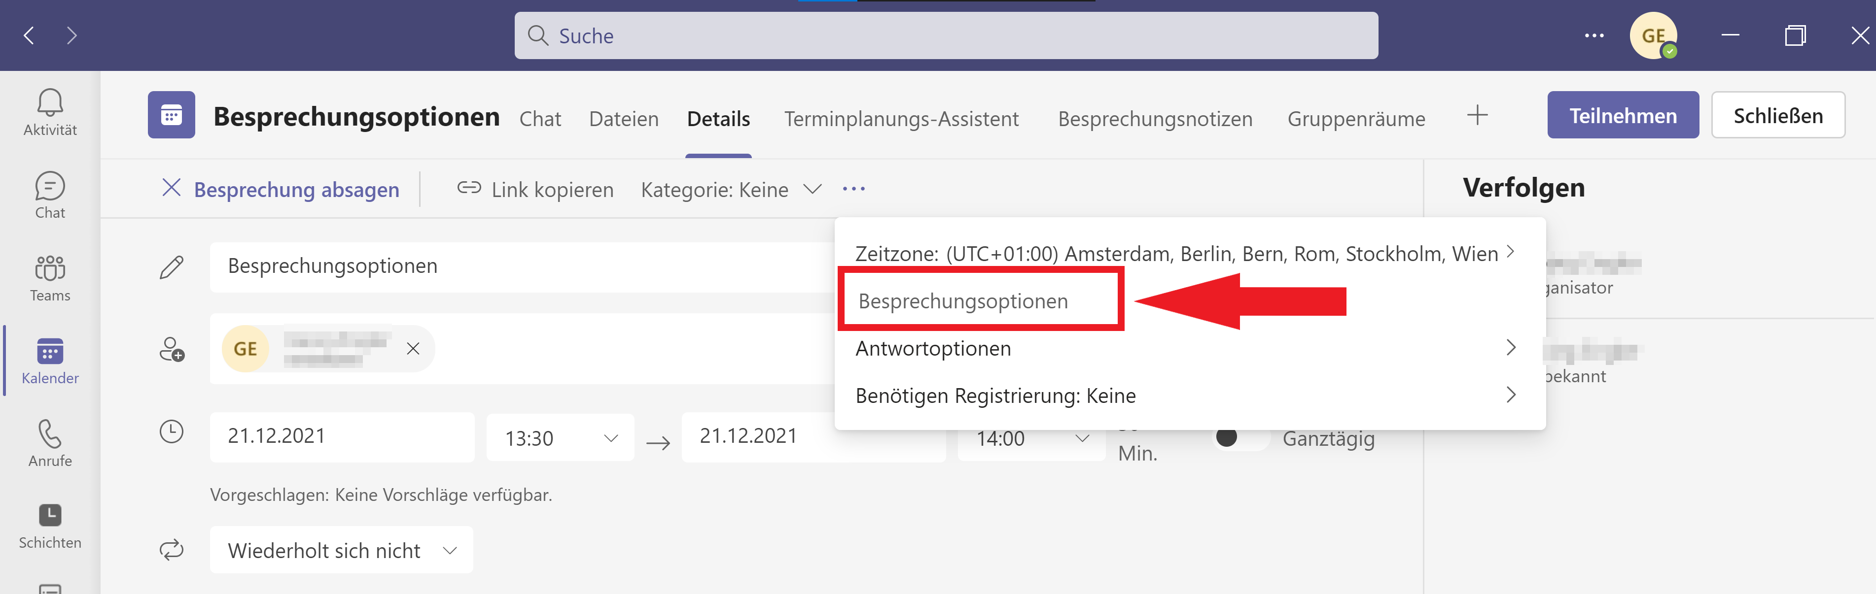Screen dimensions: 1876x594
Task: Open the GE profile avatar menu
Action: click(x=1653, y=35)
